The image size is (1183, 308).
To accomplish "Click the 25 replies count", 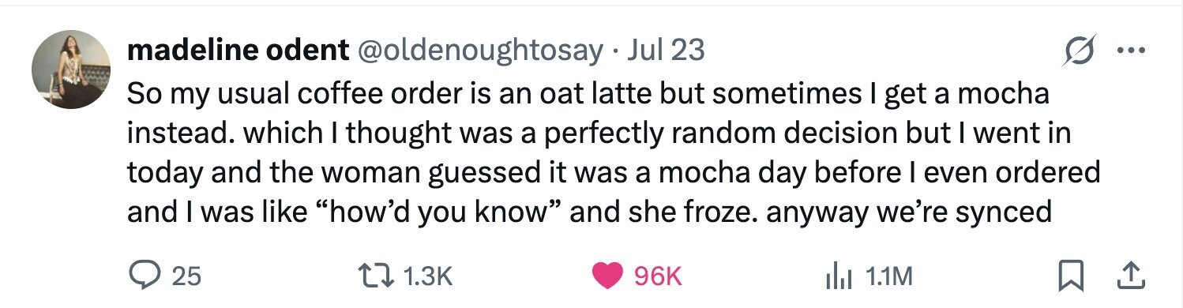I will coord(186,276).
